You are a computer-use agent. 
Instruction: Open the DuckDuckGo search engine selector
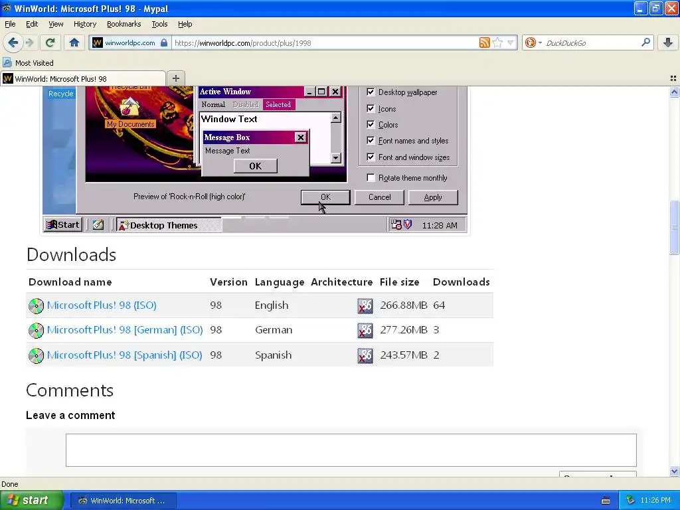click(x=533, y=42)
